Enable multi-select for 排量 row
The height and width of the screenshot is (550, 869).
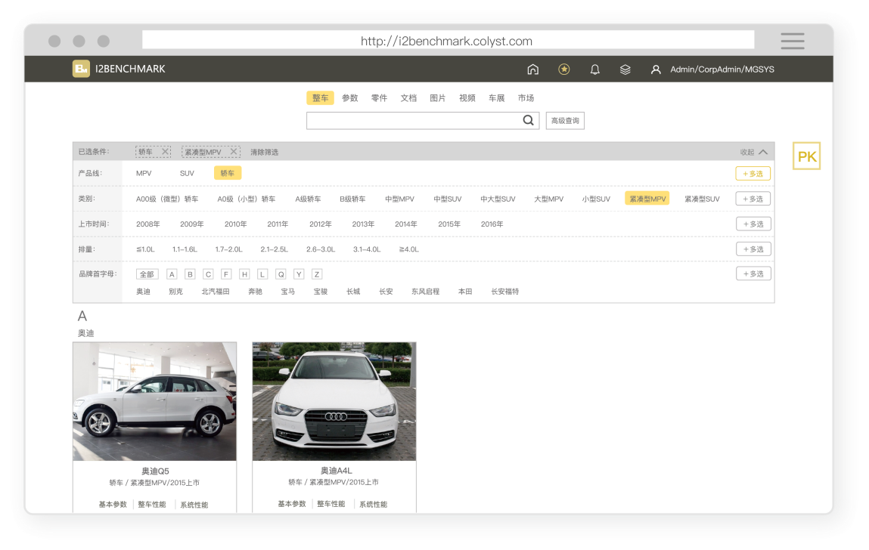pyautogui.click(x=753, y=249)
